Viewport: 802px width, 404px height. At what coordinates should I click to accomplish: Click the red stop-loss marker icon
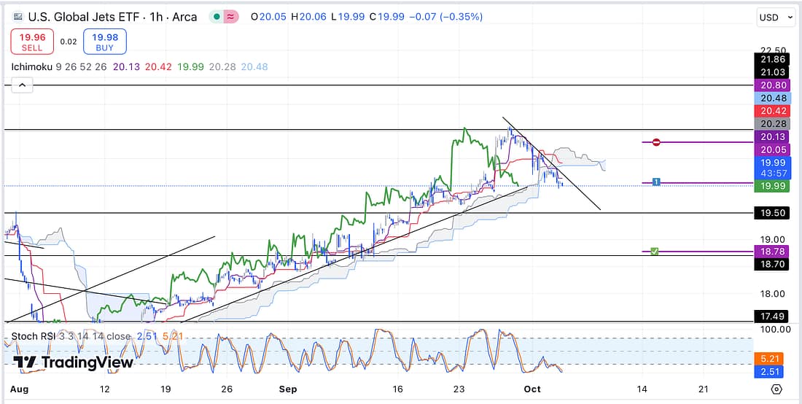pos(656,142)
